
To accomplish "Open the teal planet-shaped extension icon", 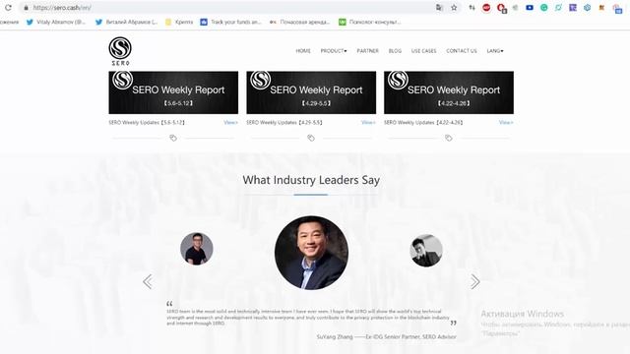I will [558, 8].
